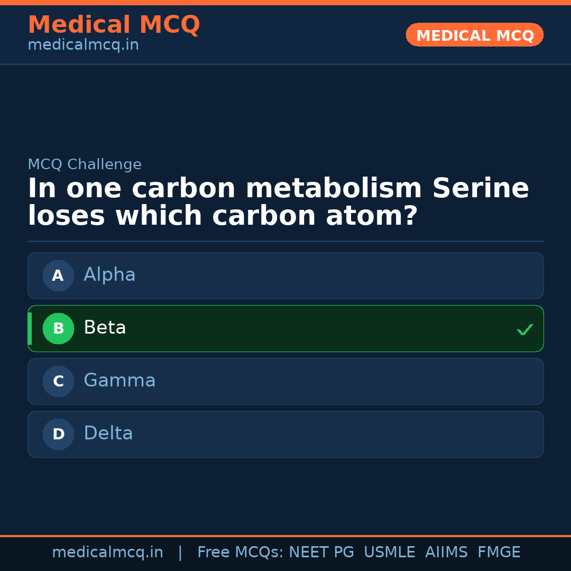Viewport: 571px width, 571px height.
Task: Click the letter D circle badge
Action: pos(58,434)
